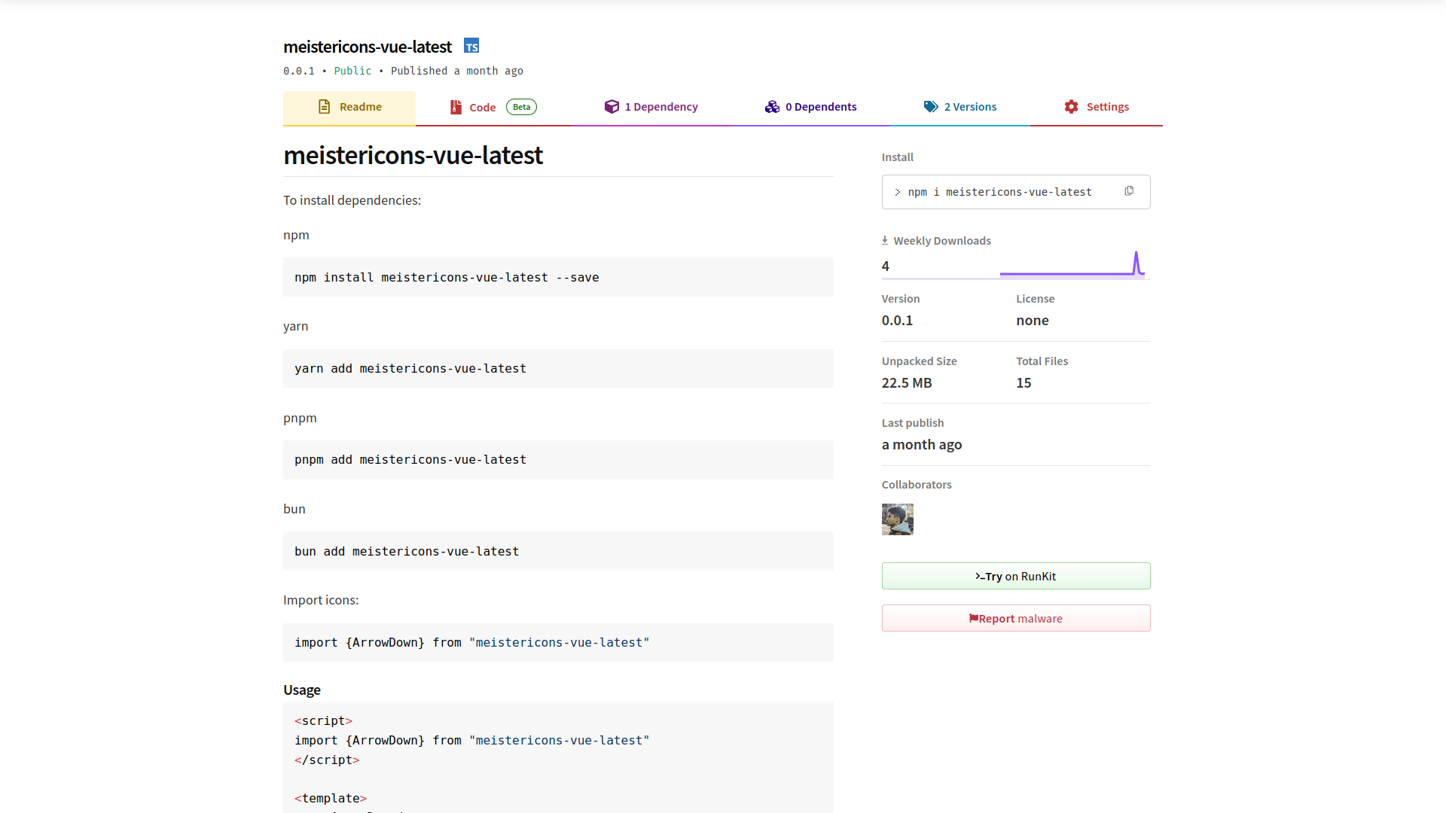Screen dimensions: 1446x813
Task: Click the Usage heading
Action: [302, 690]
